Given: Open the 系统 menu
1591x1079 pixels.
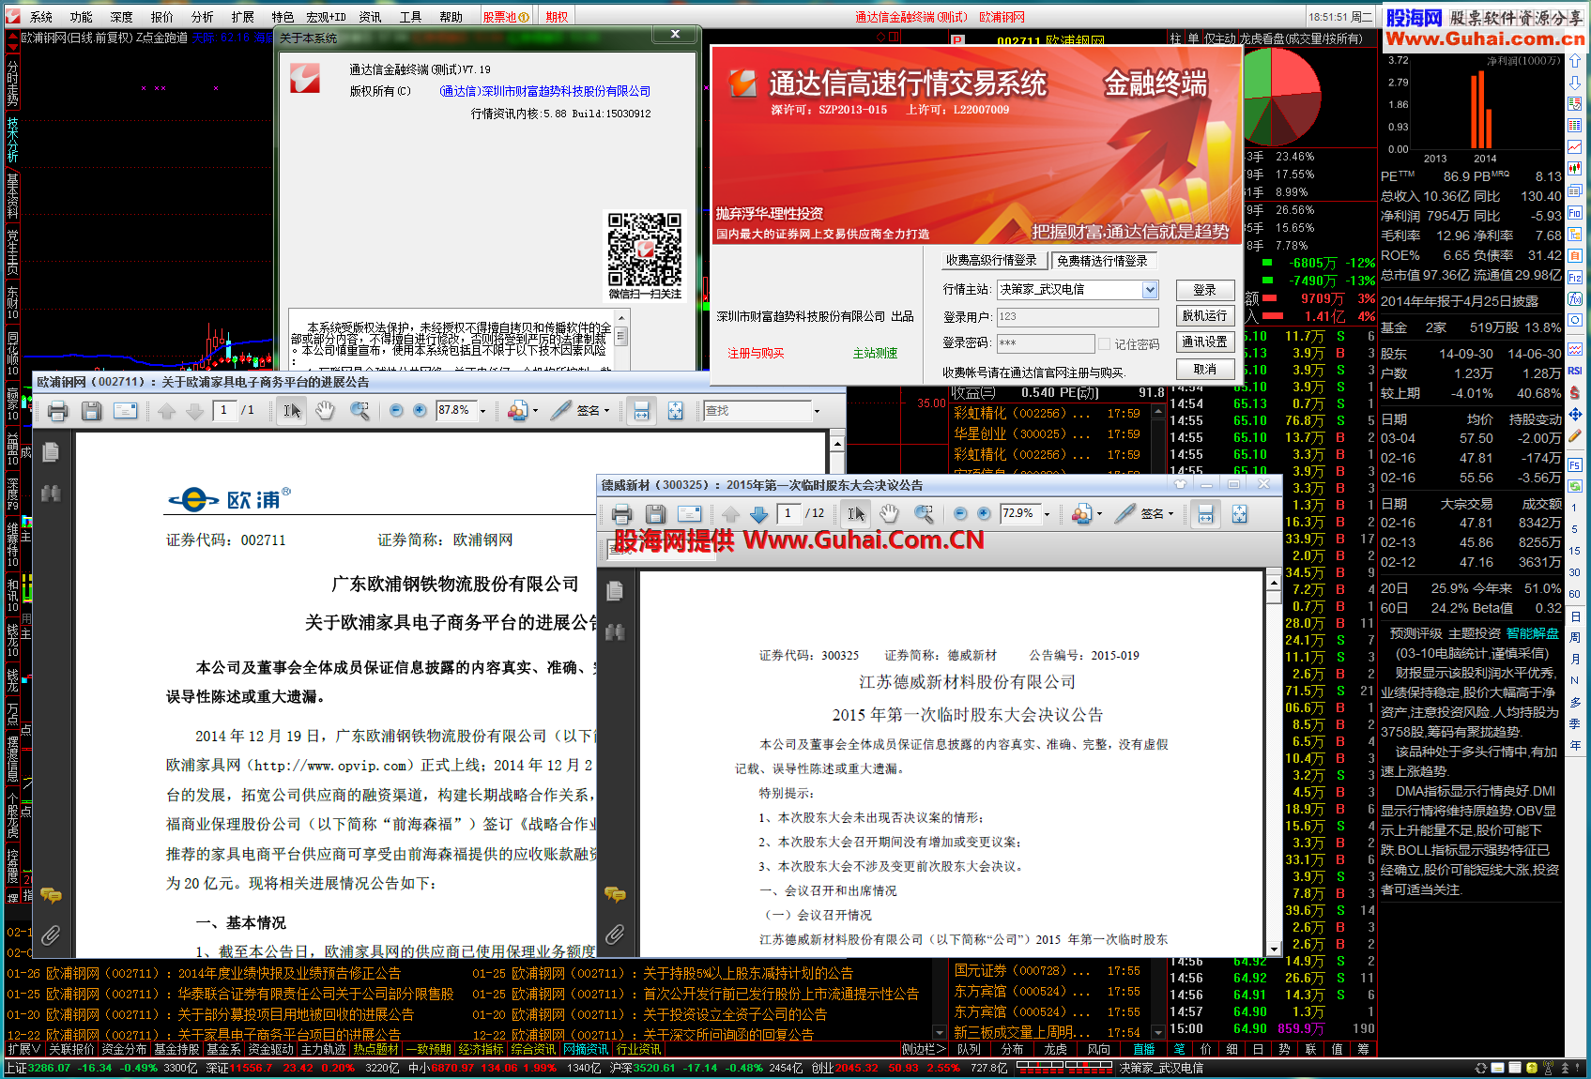Looking at the screenshot, I should coord(40,17).
